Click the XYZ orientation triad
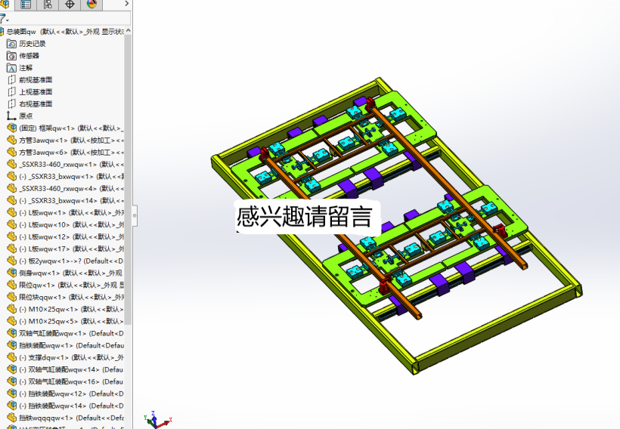Screen dimensions: 620x429 (x=157, y=420)
